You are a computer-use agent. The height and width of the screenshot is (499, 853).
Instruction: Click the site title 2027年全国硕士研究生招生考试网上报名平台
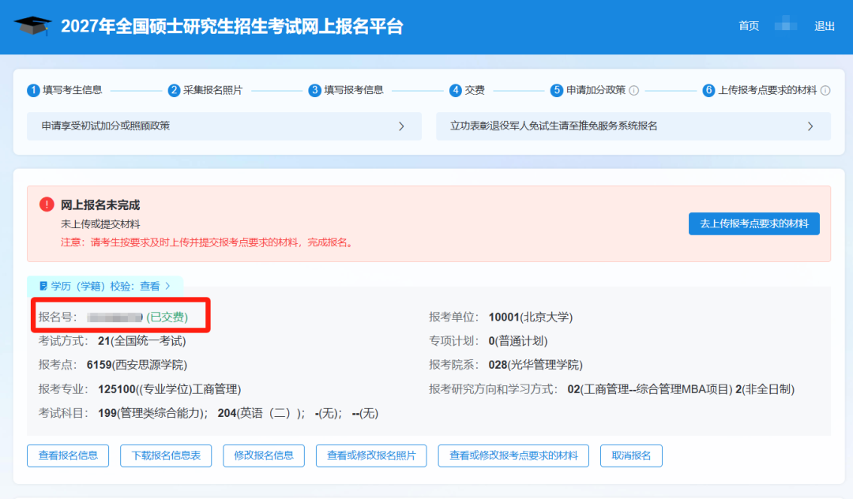(x=231, y=26)
